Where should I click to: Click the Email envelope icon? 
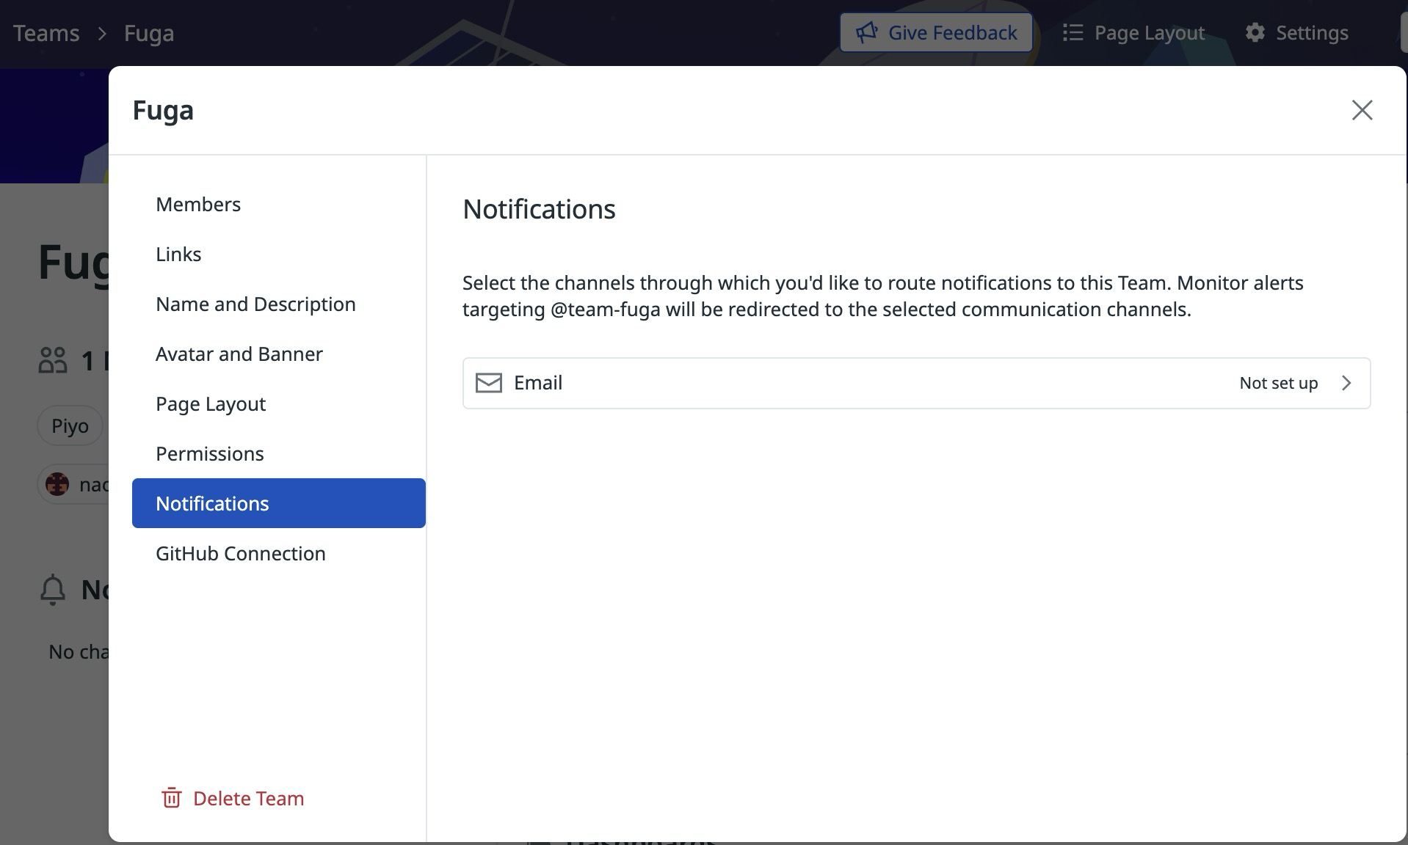click(x=489, y=383)
